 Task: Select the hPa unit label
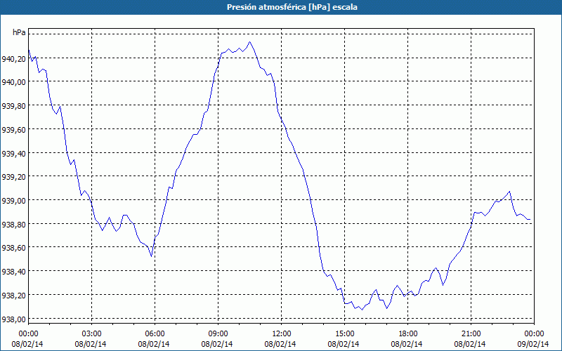[x=20, y=32]
